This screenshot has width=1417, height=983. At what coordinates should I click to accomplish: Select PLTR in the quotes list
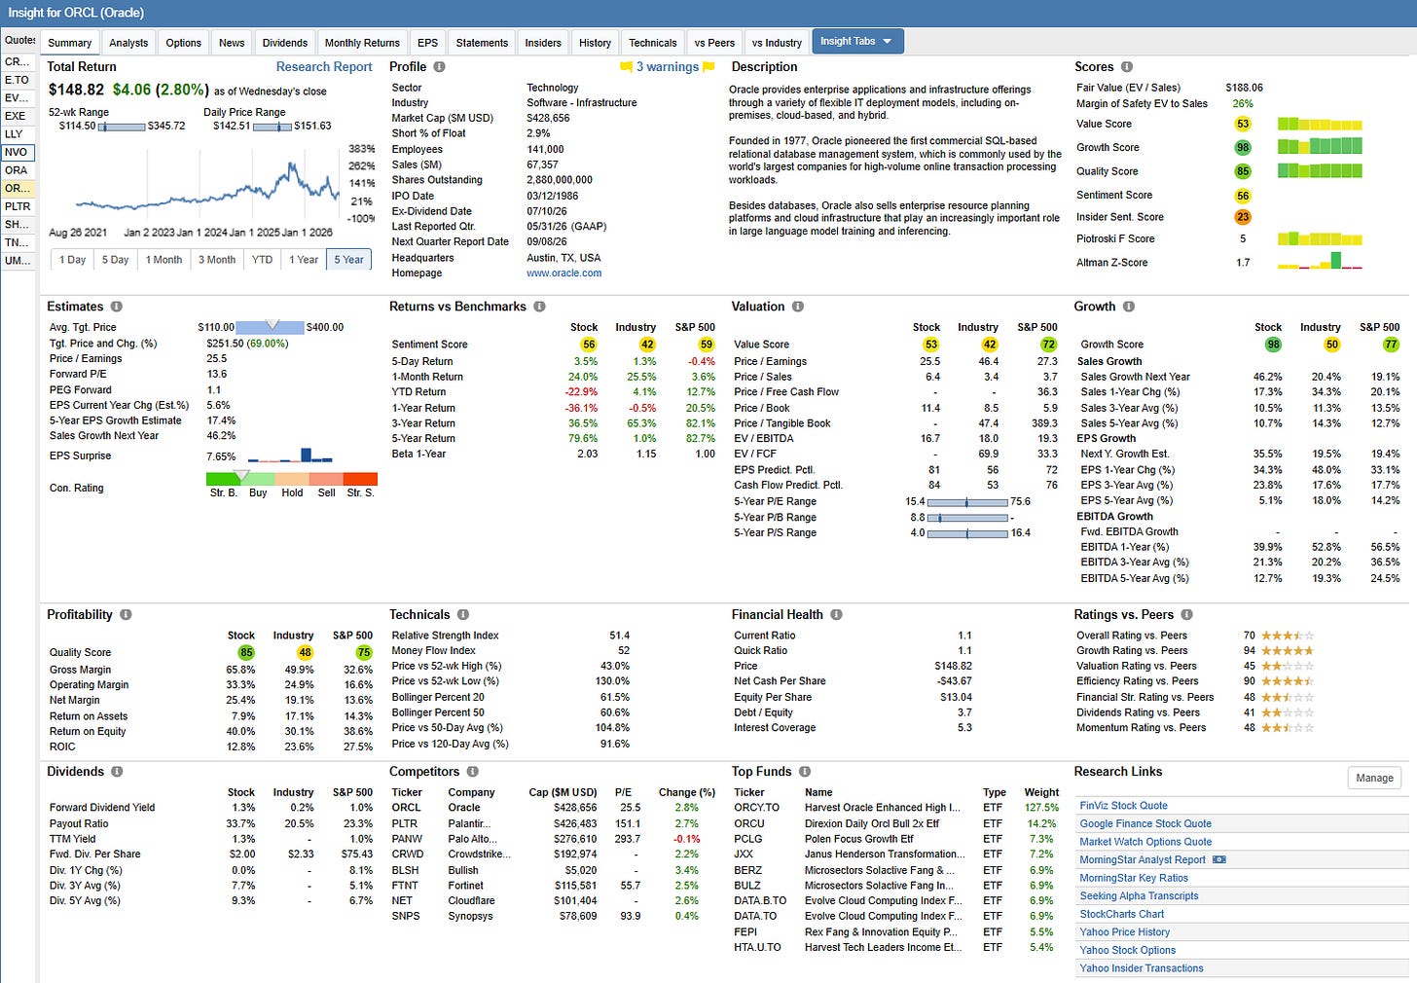(18, 206)
